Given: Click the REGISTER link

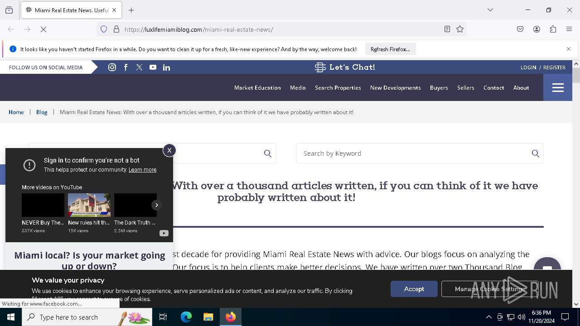Looking at the screenshot, I should pyautogui.click(x=554, y=67).
